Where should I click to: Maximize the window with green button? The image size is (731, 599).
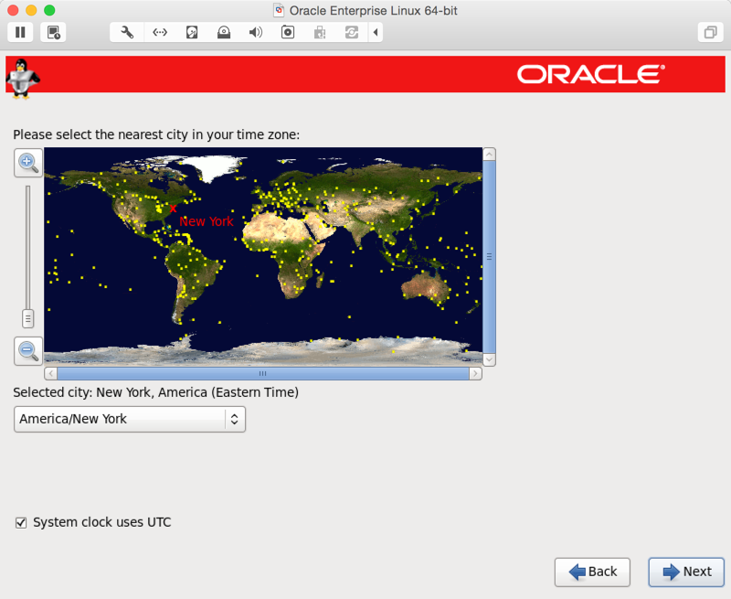coord(49,10)
